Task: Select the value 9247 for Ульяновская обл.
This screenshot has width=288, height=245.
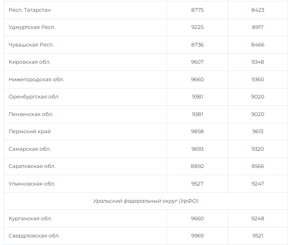Action: coord(258,184)
